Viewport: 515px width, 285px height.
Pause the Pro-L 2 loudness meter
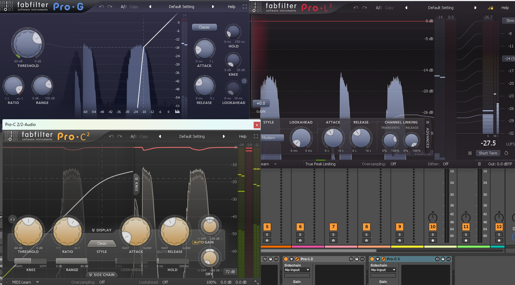click(x=470, y=153)
